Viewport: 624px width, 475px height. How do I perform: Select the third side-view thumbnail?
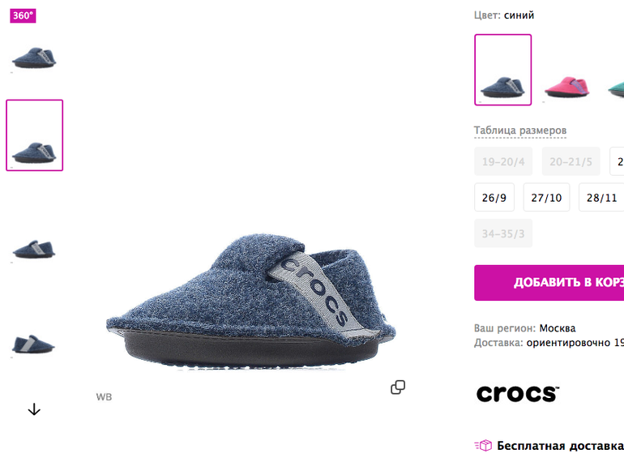click(x=34, y=249)
